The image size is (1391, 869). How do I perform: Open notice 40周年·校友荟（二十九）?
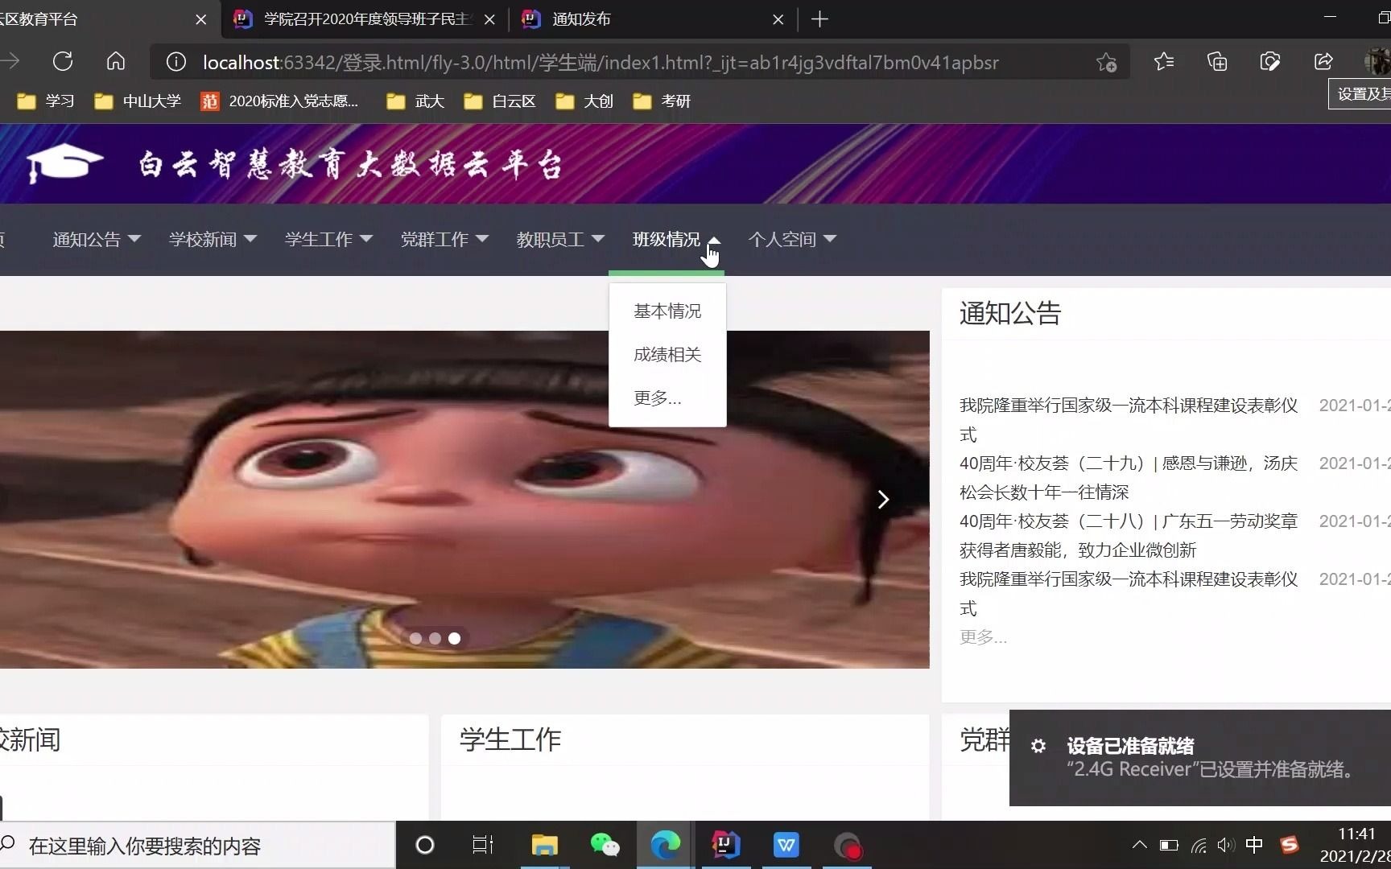click(1129, 478)
